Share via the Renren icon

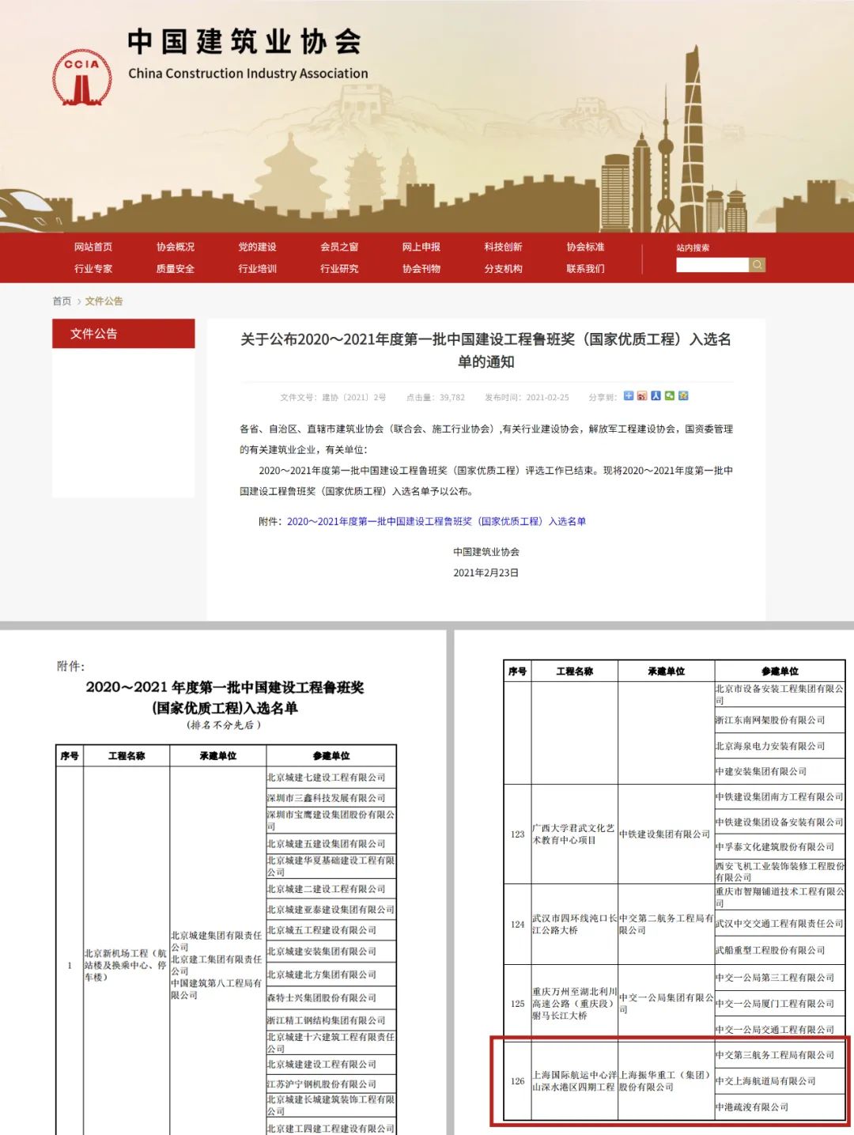click(x=656, y=395)
